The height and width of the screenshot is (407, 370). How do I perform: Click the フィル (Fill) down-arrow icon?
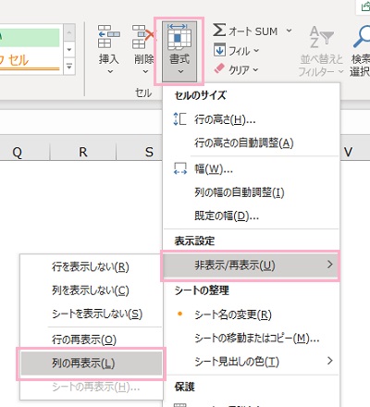coord(219,50)
